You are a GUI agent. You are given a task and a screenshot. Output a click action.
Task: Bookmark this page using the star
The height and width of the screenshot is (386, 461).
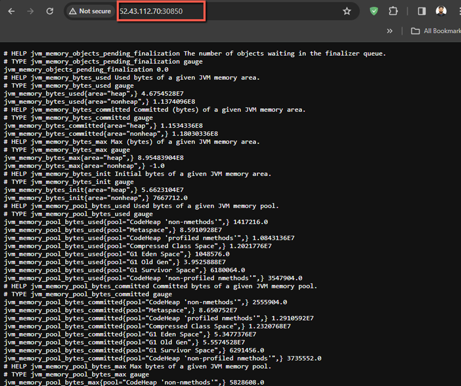(x=347, y=11)
